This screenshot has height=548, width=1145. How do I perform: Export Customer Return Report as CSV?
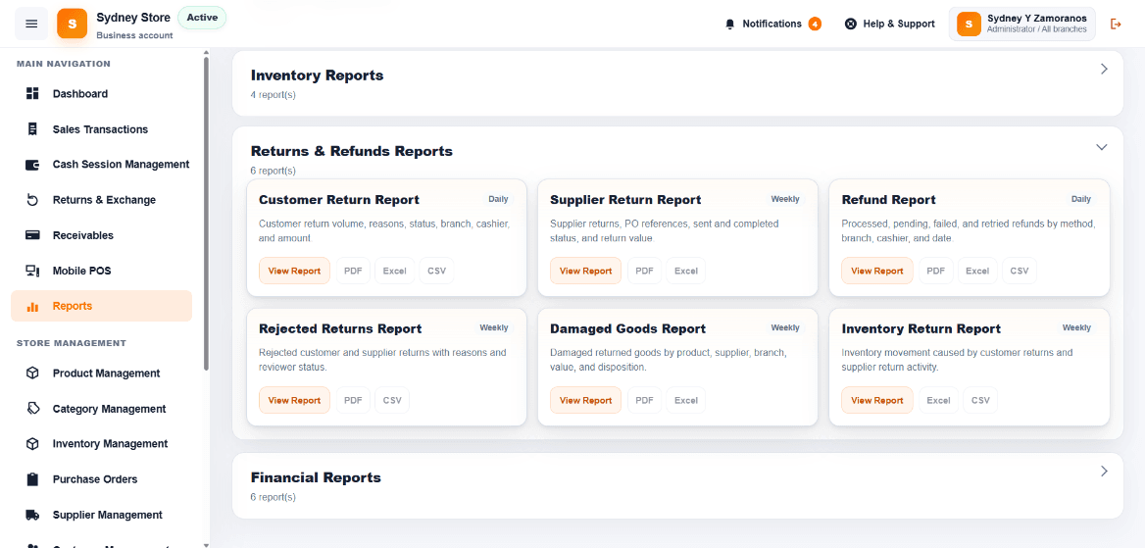(436, 272)
